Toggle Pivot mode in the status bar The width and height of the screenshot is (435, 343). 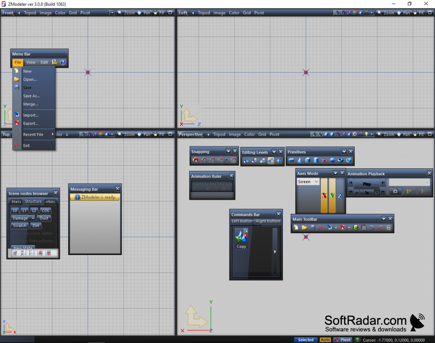(x=343, y=340)
